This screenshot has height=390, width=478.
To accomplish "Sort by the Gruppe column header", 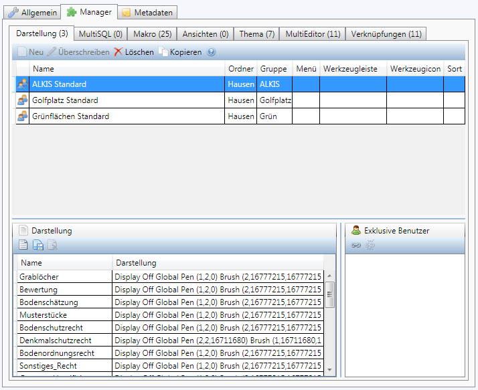I will (x=273, y=69).
